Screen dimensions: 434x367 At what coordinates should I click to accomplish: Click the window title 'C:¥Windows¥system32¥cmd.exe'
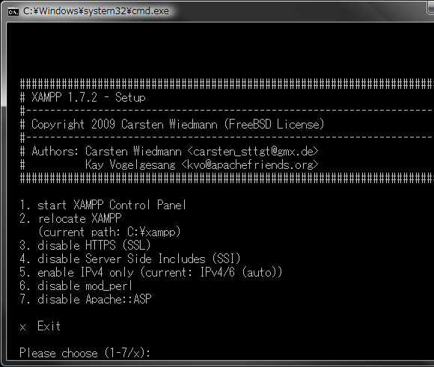[x=96, y=11]
